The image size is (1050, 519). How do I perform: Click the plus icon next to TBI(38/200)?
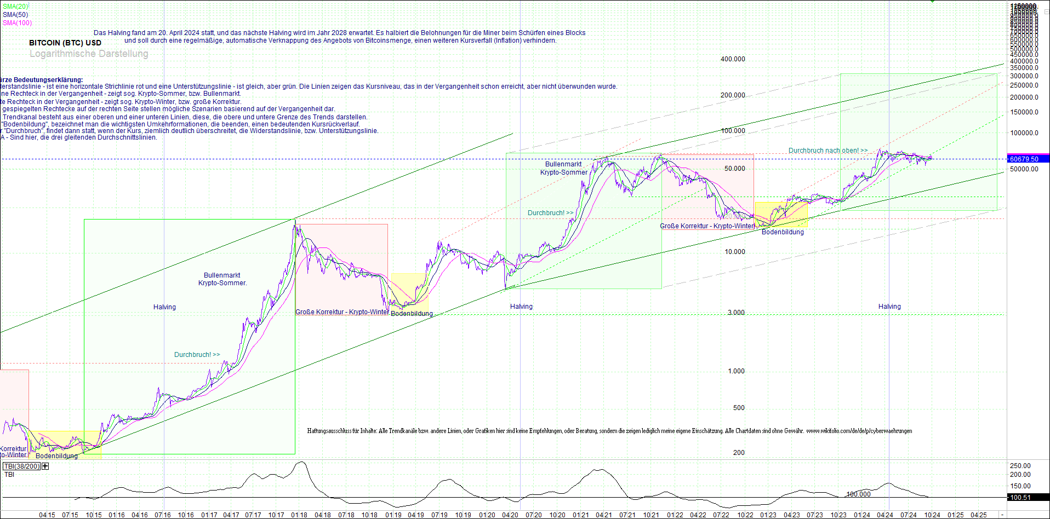(x=44, y=466)
